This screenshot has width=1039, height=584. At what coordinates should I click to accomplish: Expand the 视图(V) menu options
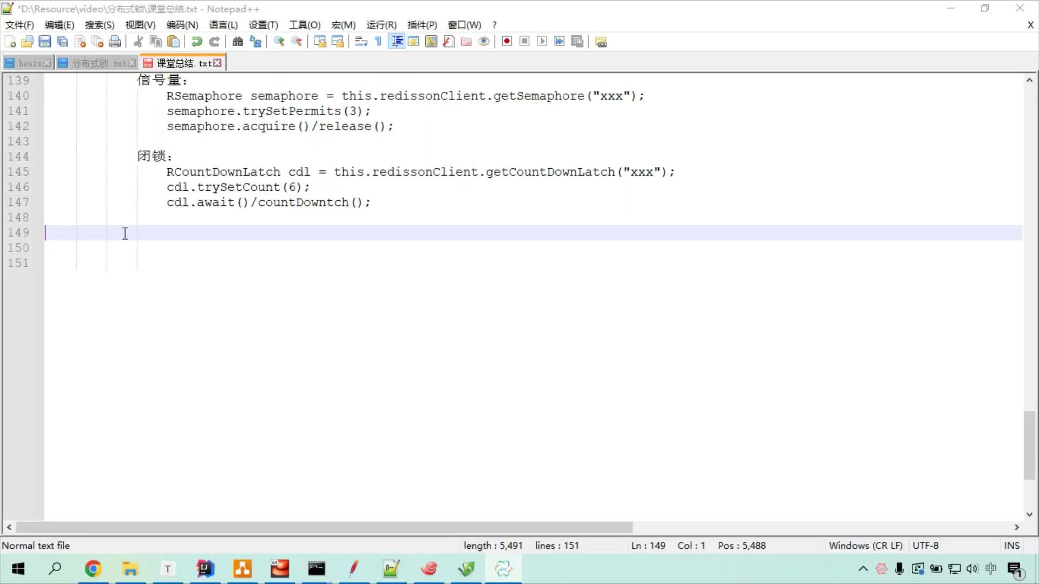point(140,25)
